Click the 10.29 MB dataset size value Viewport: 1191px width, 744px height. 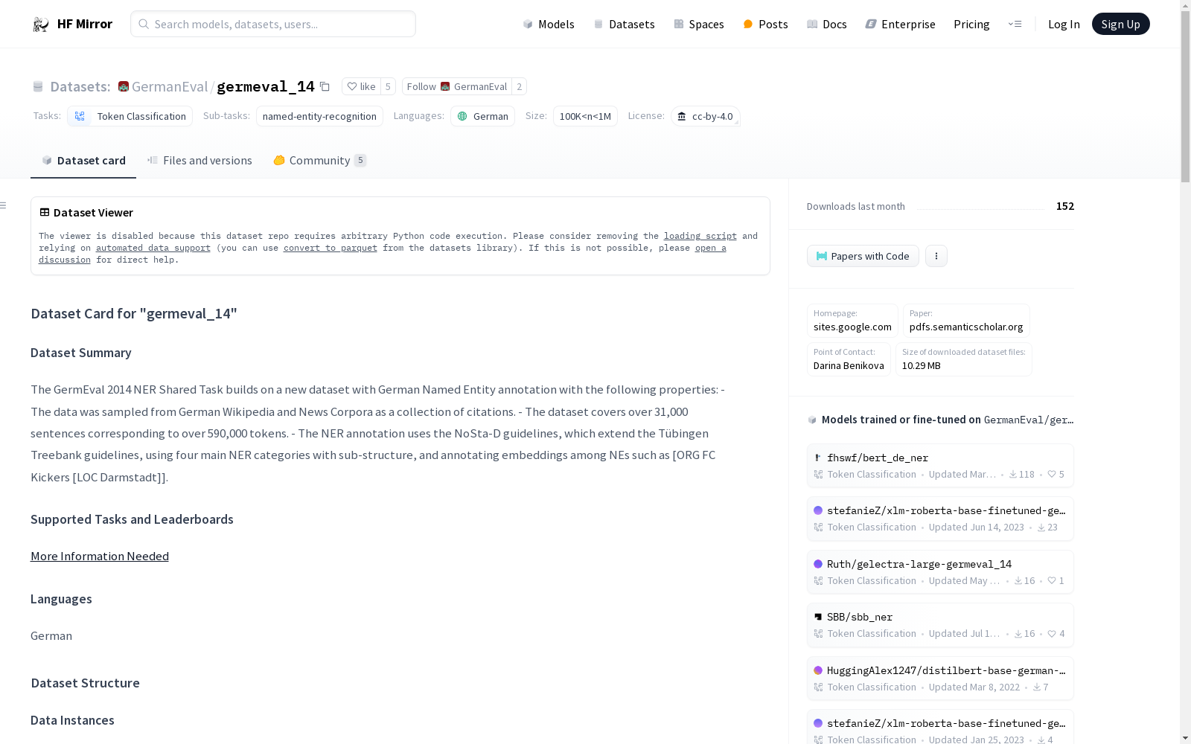pos(922,365)
